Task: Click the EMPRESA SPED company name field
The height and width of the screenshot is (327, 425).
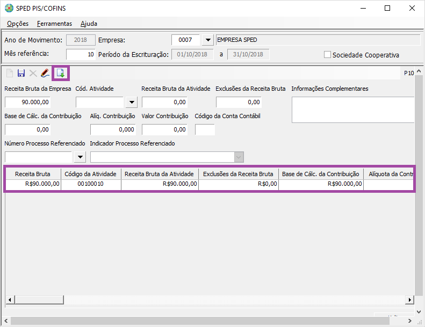Action: coord(318,40)
